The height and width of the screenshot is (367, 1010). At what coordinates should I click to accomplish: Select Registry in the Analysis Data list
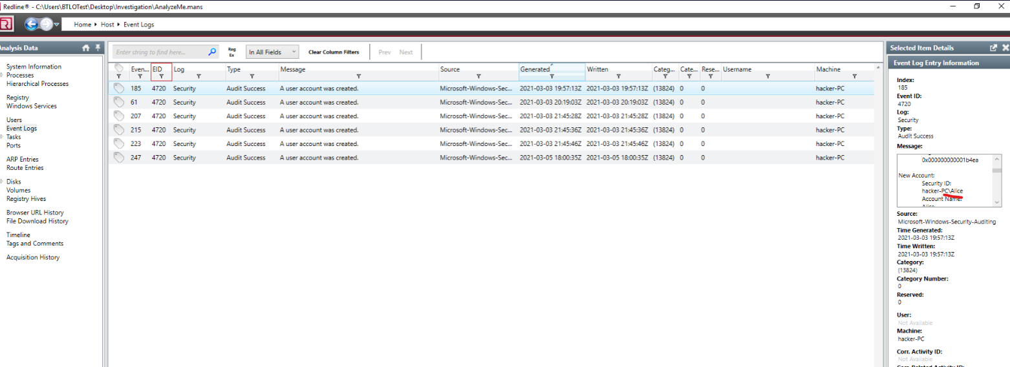[x=17, y=98]
